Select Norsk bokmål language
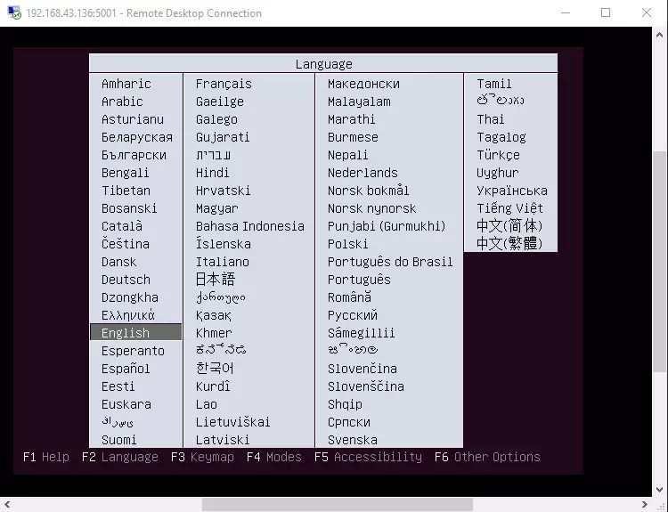 pyautogui.click(x=368, y=191)
